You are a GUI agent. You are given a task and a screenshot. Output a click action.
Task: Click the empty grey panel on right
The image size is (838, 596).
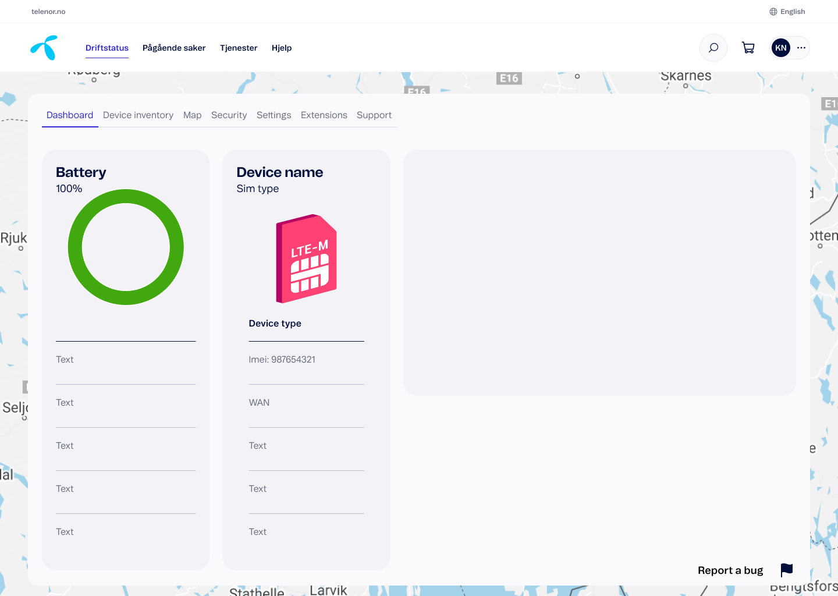point(599,272)
